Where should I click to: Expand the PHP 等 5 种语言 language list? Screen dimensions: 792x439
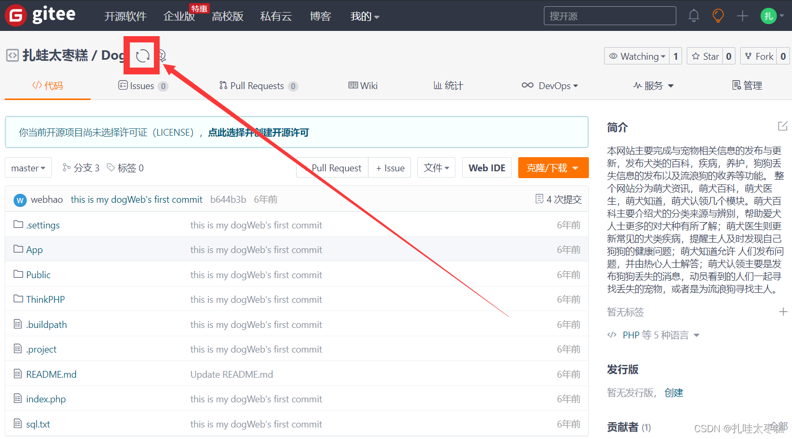pyautogui.click(x=653, y=334)
